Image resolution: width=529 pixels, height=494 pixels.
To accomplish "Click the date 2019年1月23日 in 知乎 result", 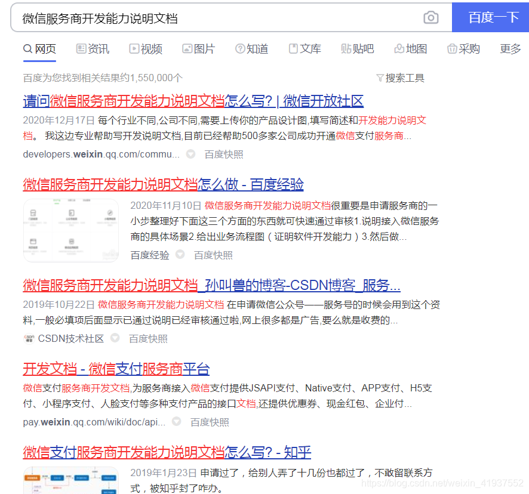I will (164, 473).
